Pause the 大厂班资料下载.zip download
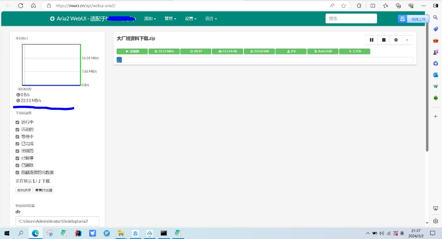Screen dimensions: 442x239 tap(372, 40)
